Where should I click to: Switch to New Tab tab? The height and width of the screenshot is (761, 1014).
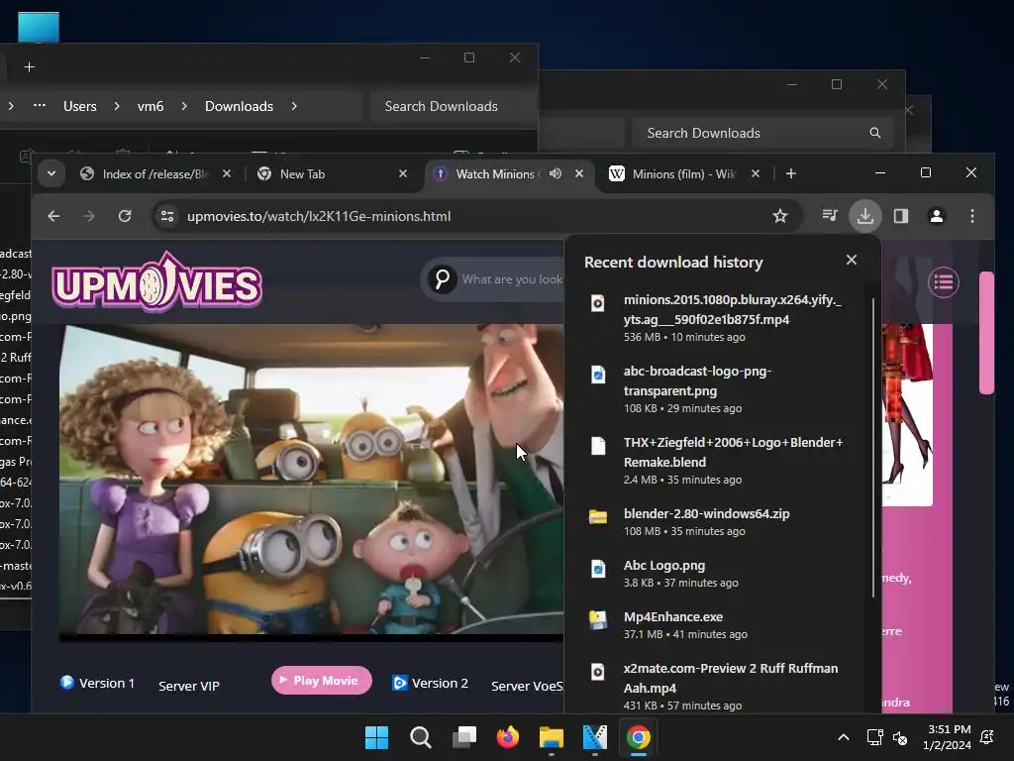pyautogui.click(x=331, y=174)
